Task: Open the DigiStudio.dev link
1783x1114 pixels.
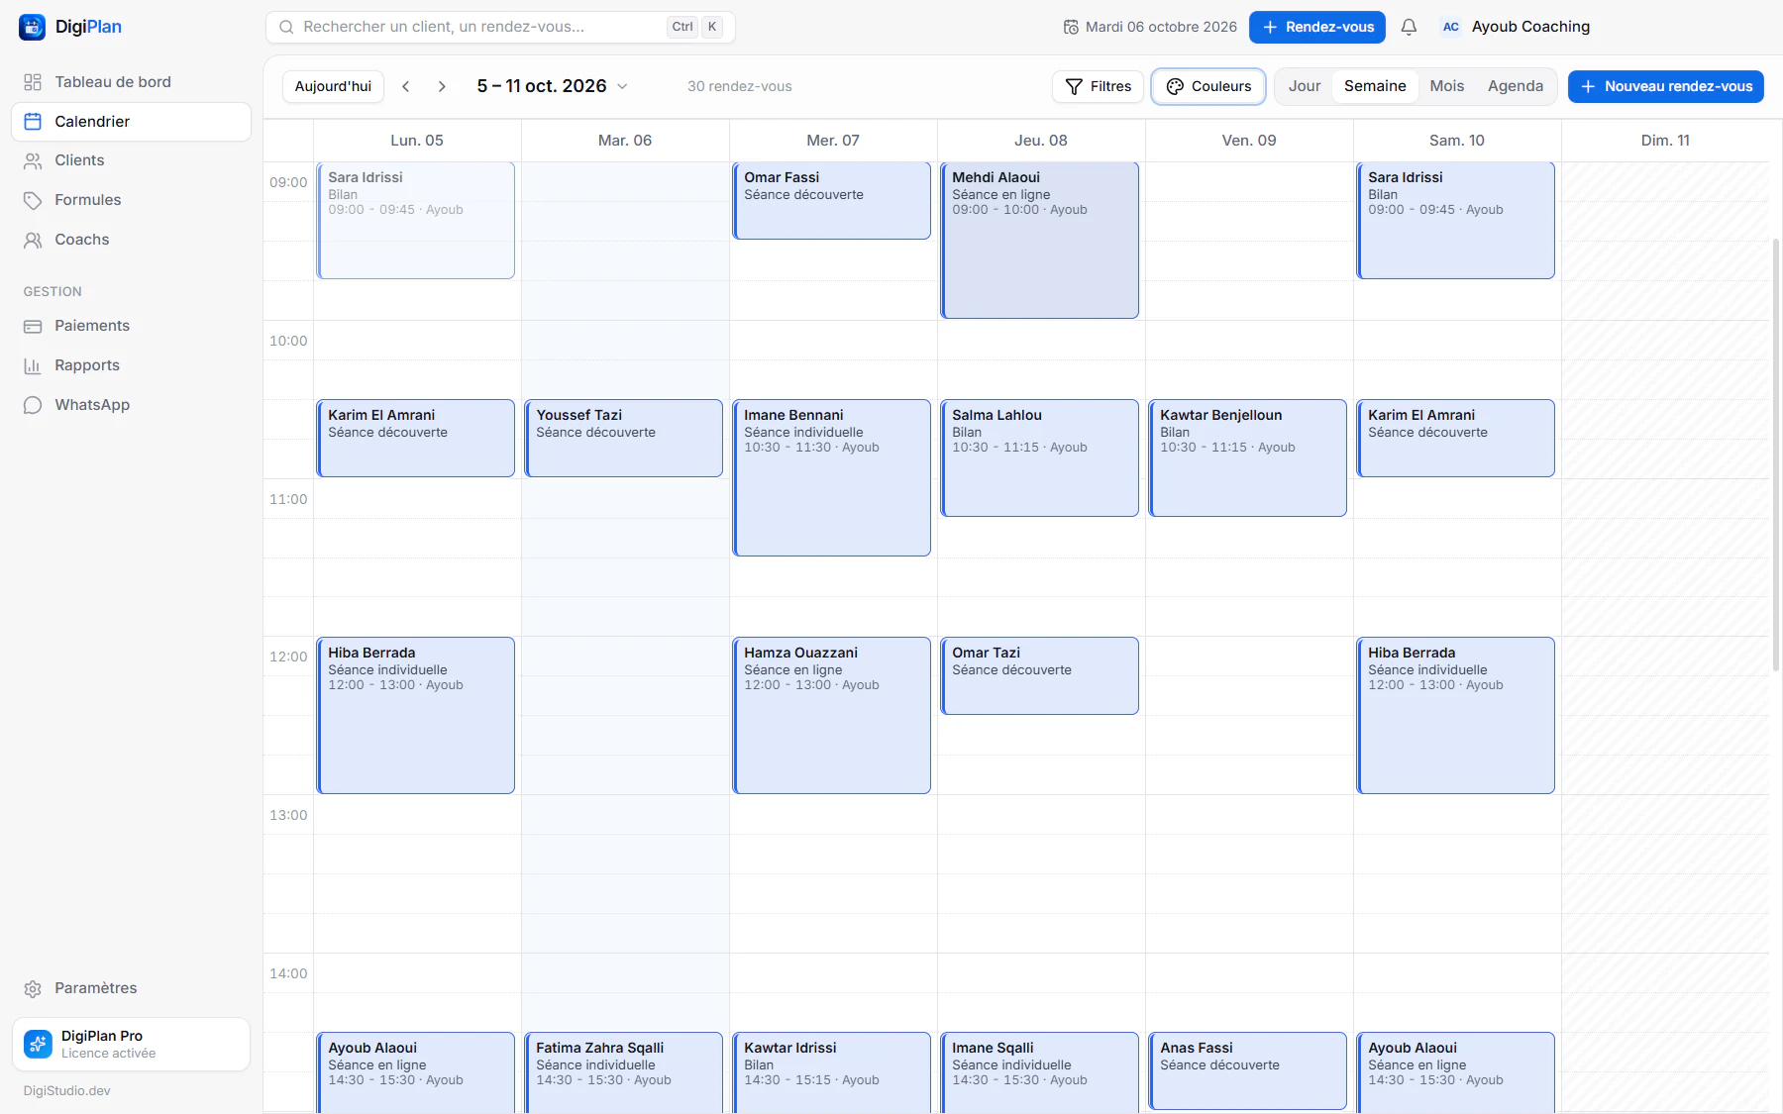Action: coord(67,1090)
